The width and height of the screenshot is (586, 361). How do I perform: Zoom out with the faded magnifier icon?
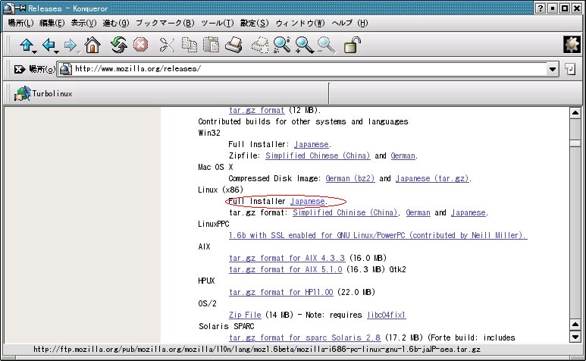pyautogui.click(x=326, y=45)
